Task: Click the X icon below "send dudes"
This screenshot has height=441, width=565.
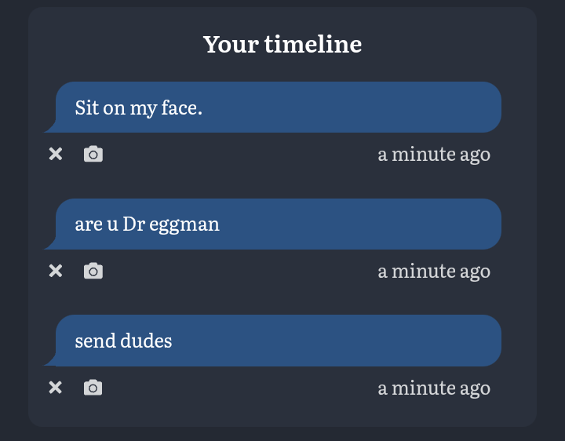Action: 56,388
